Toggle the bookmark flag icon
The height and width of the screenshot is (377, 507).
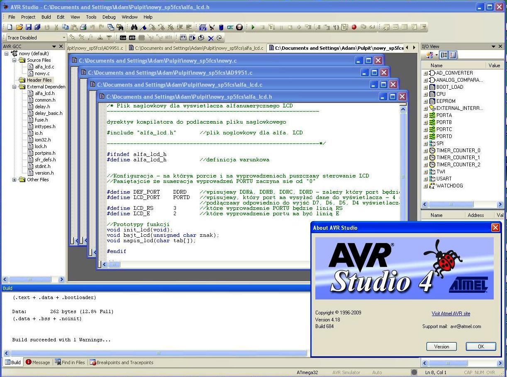(x=143, y=27)
